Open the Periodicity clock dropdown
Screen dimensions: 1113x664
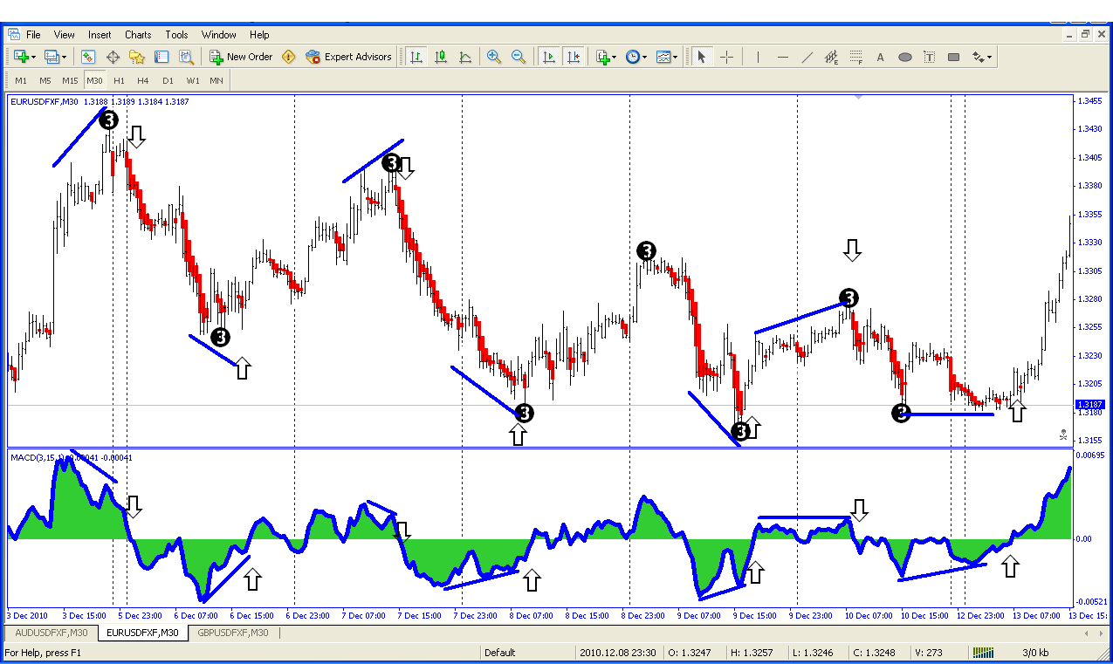636,57
